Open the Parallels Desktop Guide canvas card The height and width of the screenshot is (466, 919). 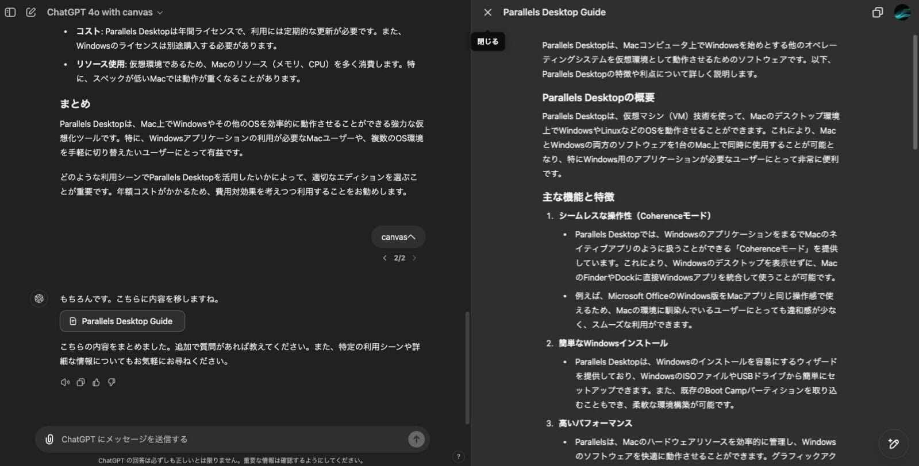[x=122, y=321]
